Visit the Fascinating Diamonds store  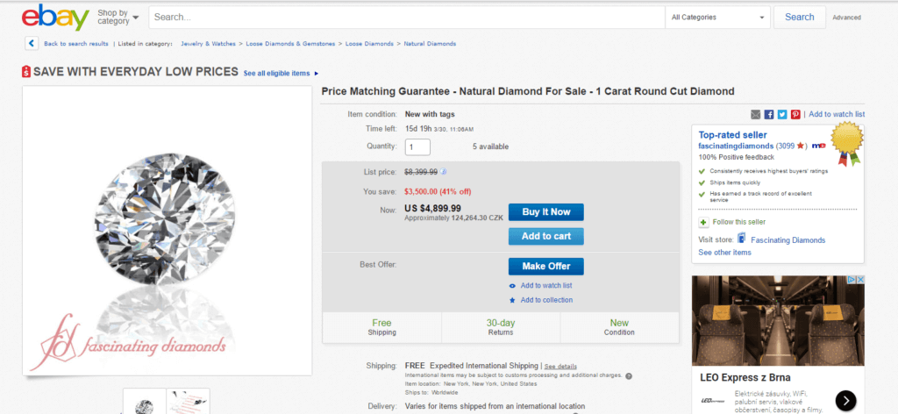(x=788, y=240)
